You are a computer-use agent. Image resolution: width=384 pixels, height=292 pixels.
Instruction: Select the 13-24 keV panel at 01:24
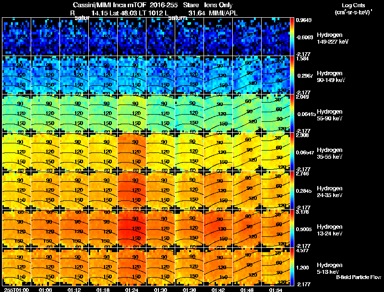132,228
